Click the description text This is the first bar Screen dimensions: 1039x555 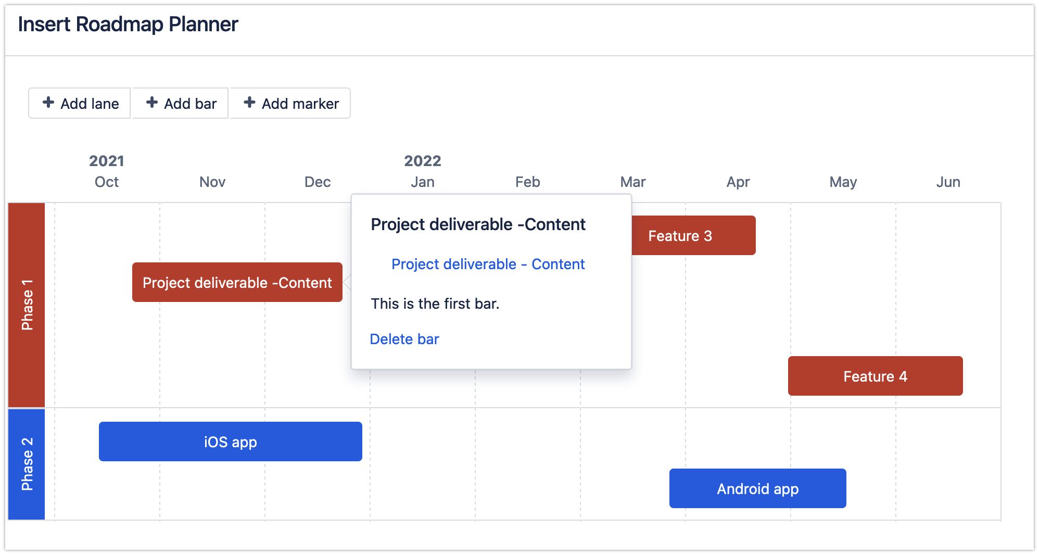(434, 304)
